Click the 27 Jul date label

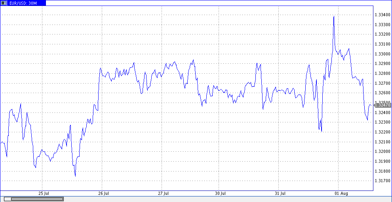point(164,194)
